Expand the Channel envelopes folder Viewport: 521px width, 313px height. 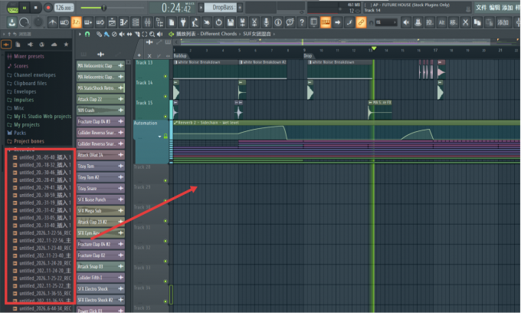coord(31,75)
